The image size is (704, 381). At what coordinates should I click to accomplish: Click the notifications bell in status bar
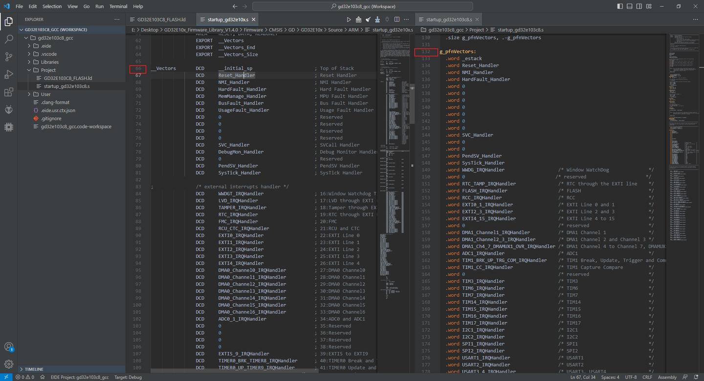pyautogui.click(x=696, y=377)
